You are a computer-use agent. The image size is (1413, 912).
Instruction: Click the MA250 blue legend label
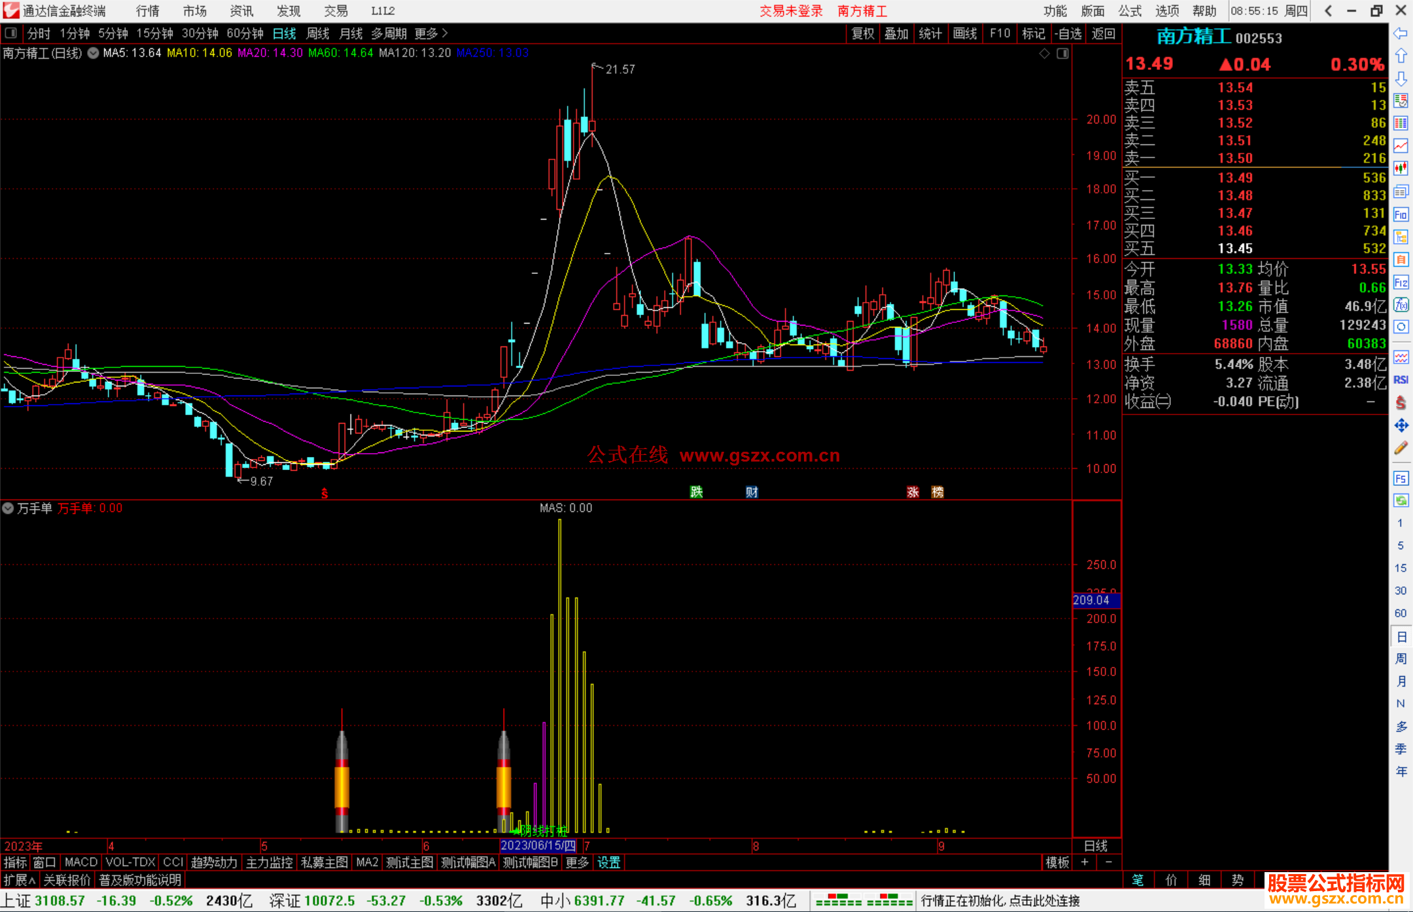(x=493, y=53)
